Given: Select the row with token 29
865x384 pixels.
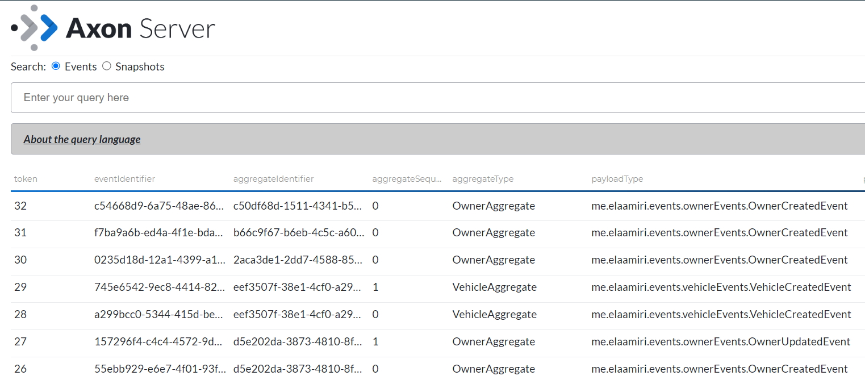Looking at the screenshot, I should tap(438, 287).
